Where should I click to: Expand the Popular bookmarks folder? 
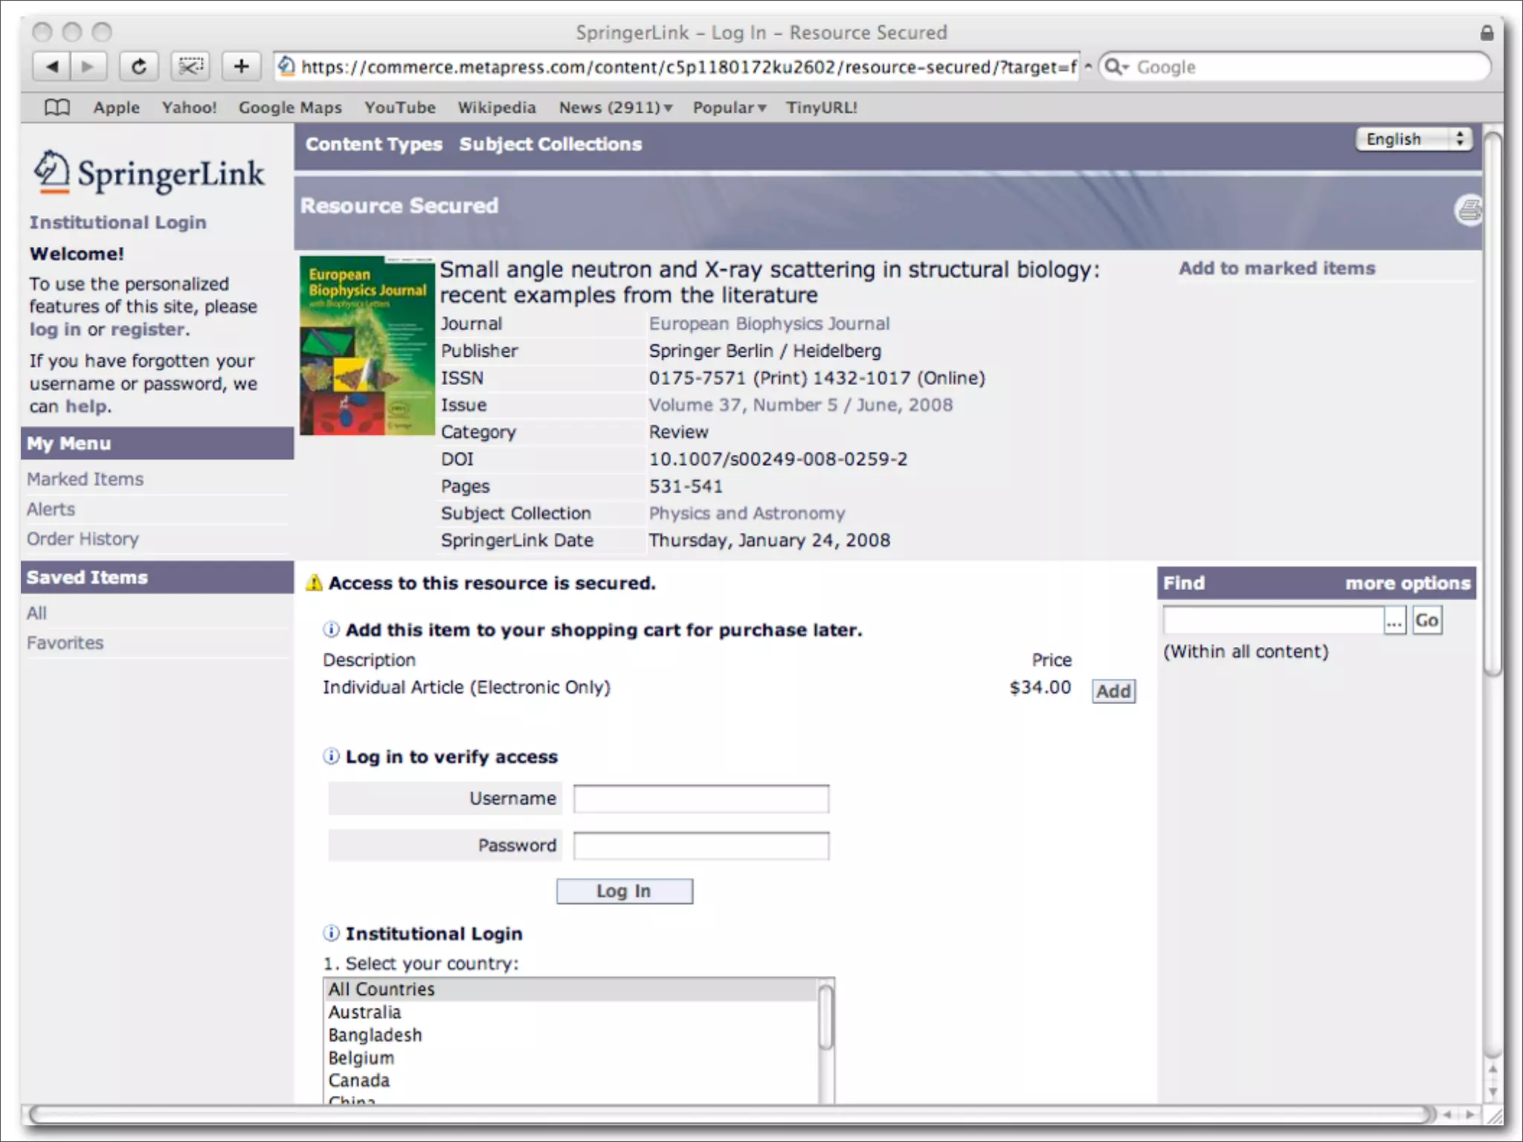(729, 108)
